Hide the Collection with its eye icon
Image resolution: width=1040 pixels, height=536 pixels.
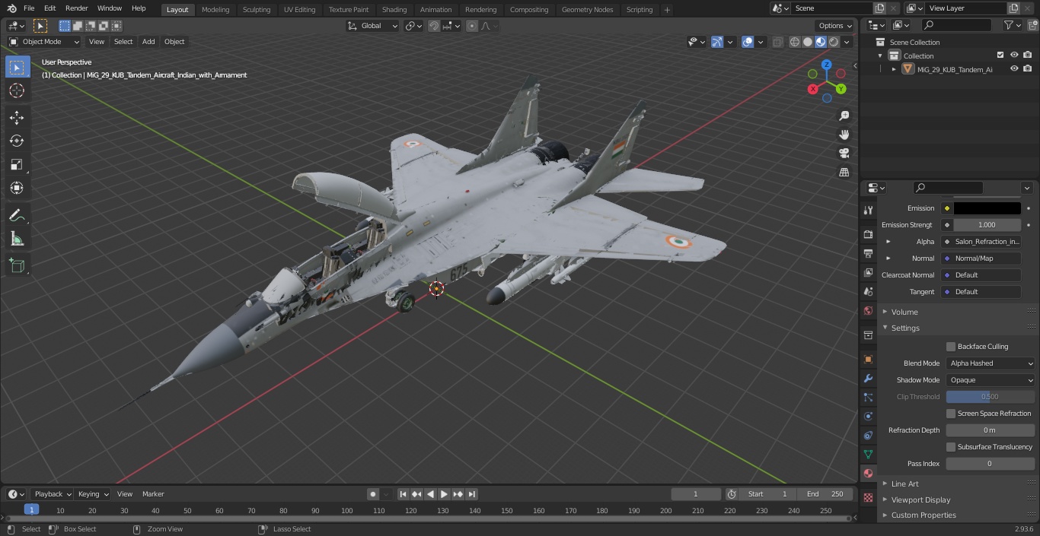[1014, 56]
